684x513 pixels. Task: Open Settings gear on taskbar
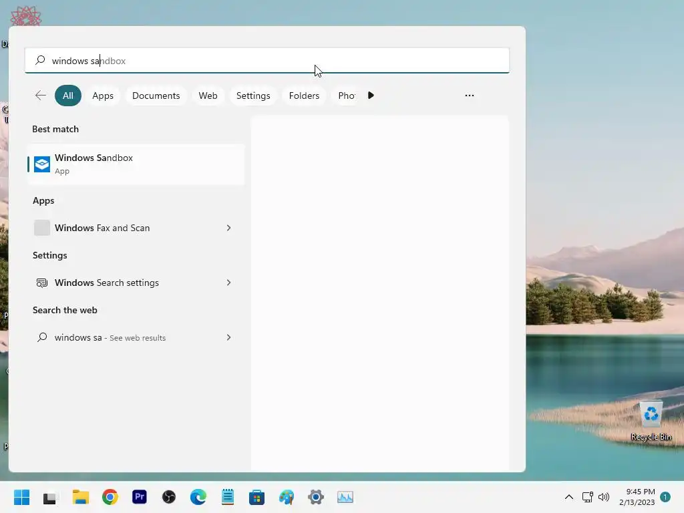[x=316, y=497]
